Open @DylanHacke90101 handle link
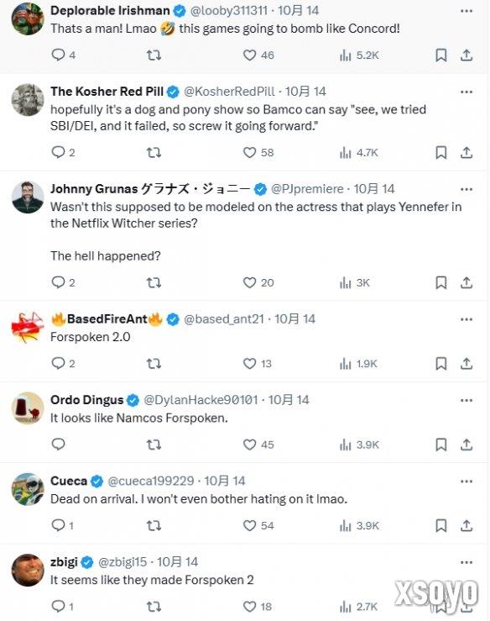The height and width of the screenshot is (621, 490). coord(201,400)
